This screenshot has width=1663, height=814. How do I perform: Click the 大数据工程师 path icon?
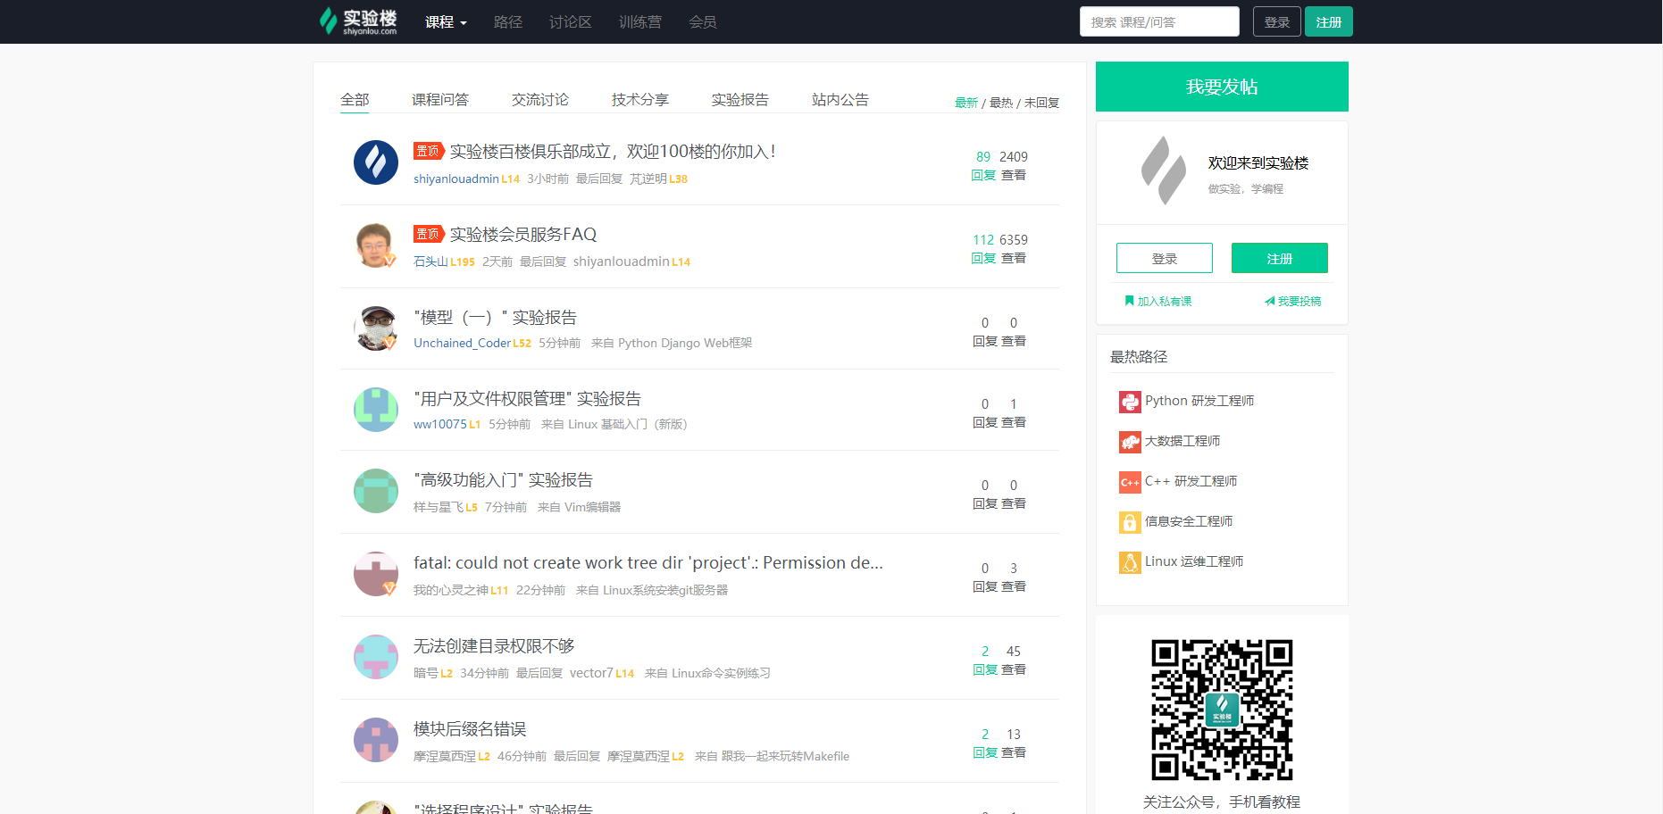click(x=1130, y=442)
